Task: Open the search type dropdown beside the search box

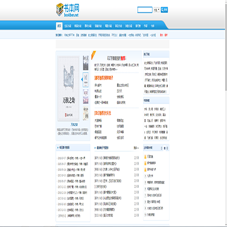Action: coord(156,9)
